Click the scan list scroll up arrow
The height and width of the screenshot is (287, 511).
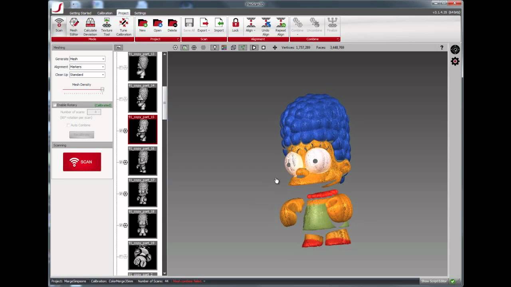(x=164, y=54)
